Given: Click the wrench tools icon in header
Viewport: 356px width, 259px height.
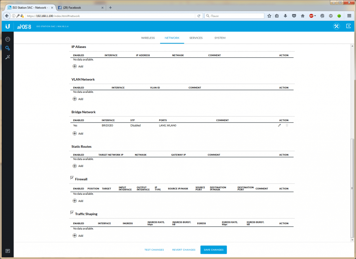Looking at the screenshot, I should tap(336, 26).
